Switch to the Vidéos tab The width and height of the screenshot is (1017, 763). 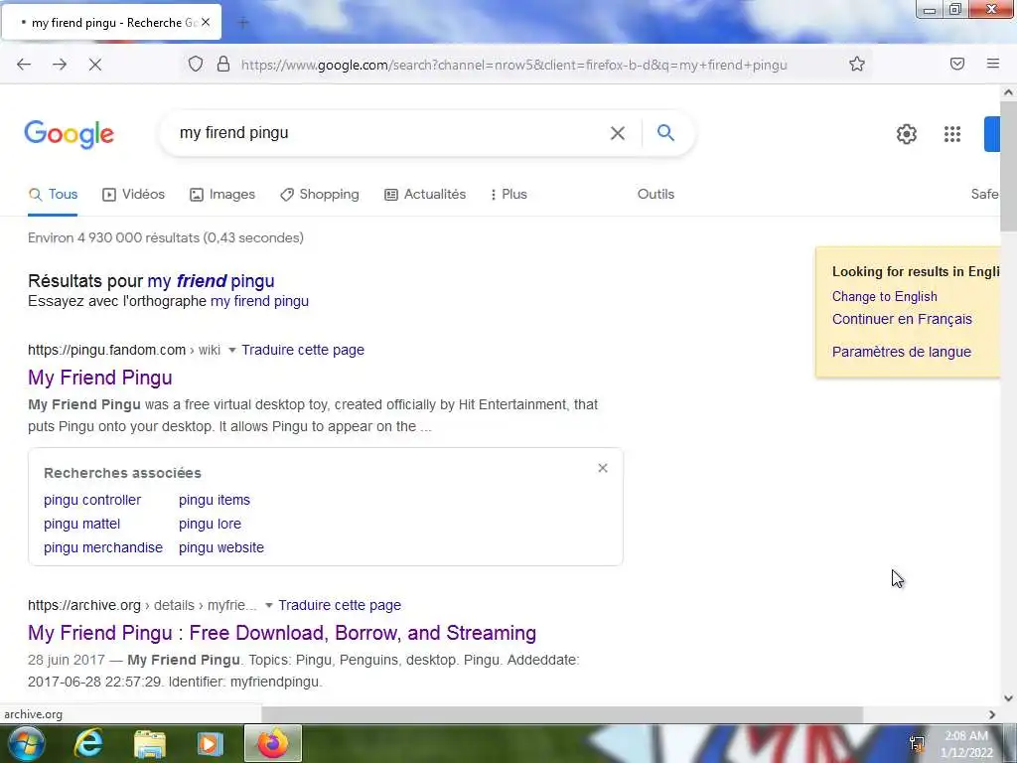pos(134,194)
